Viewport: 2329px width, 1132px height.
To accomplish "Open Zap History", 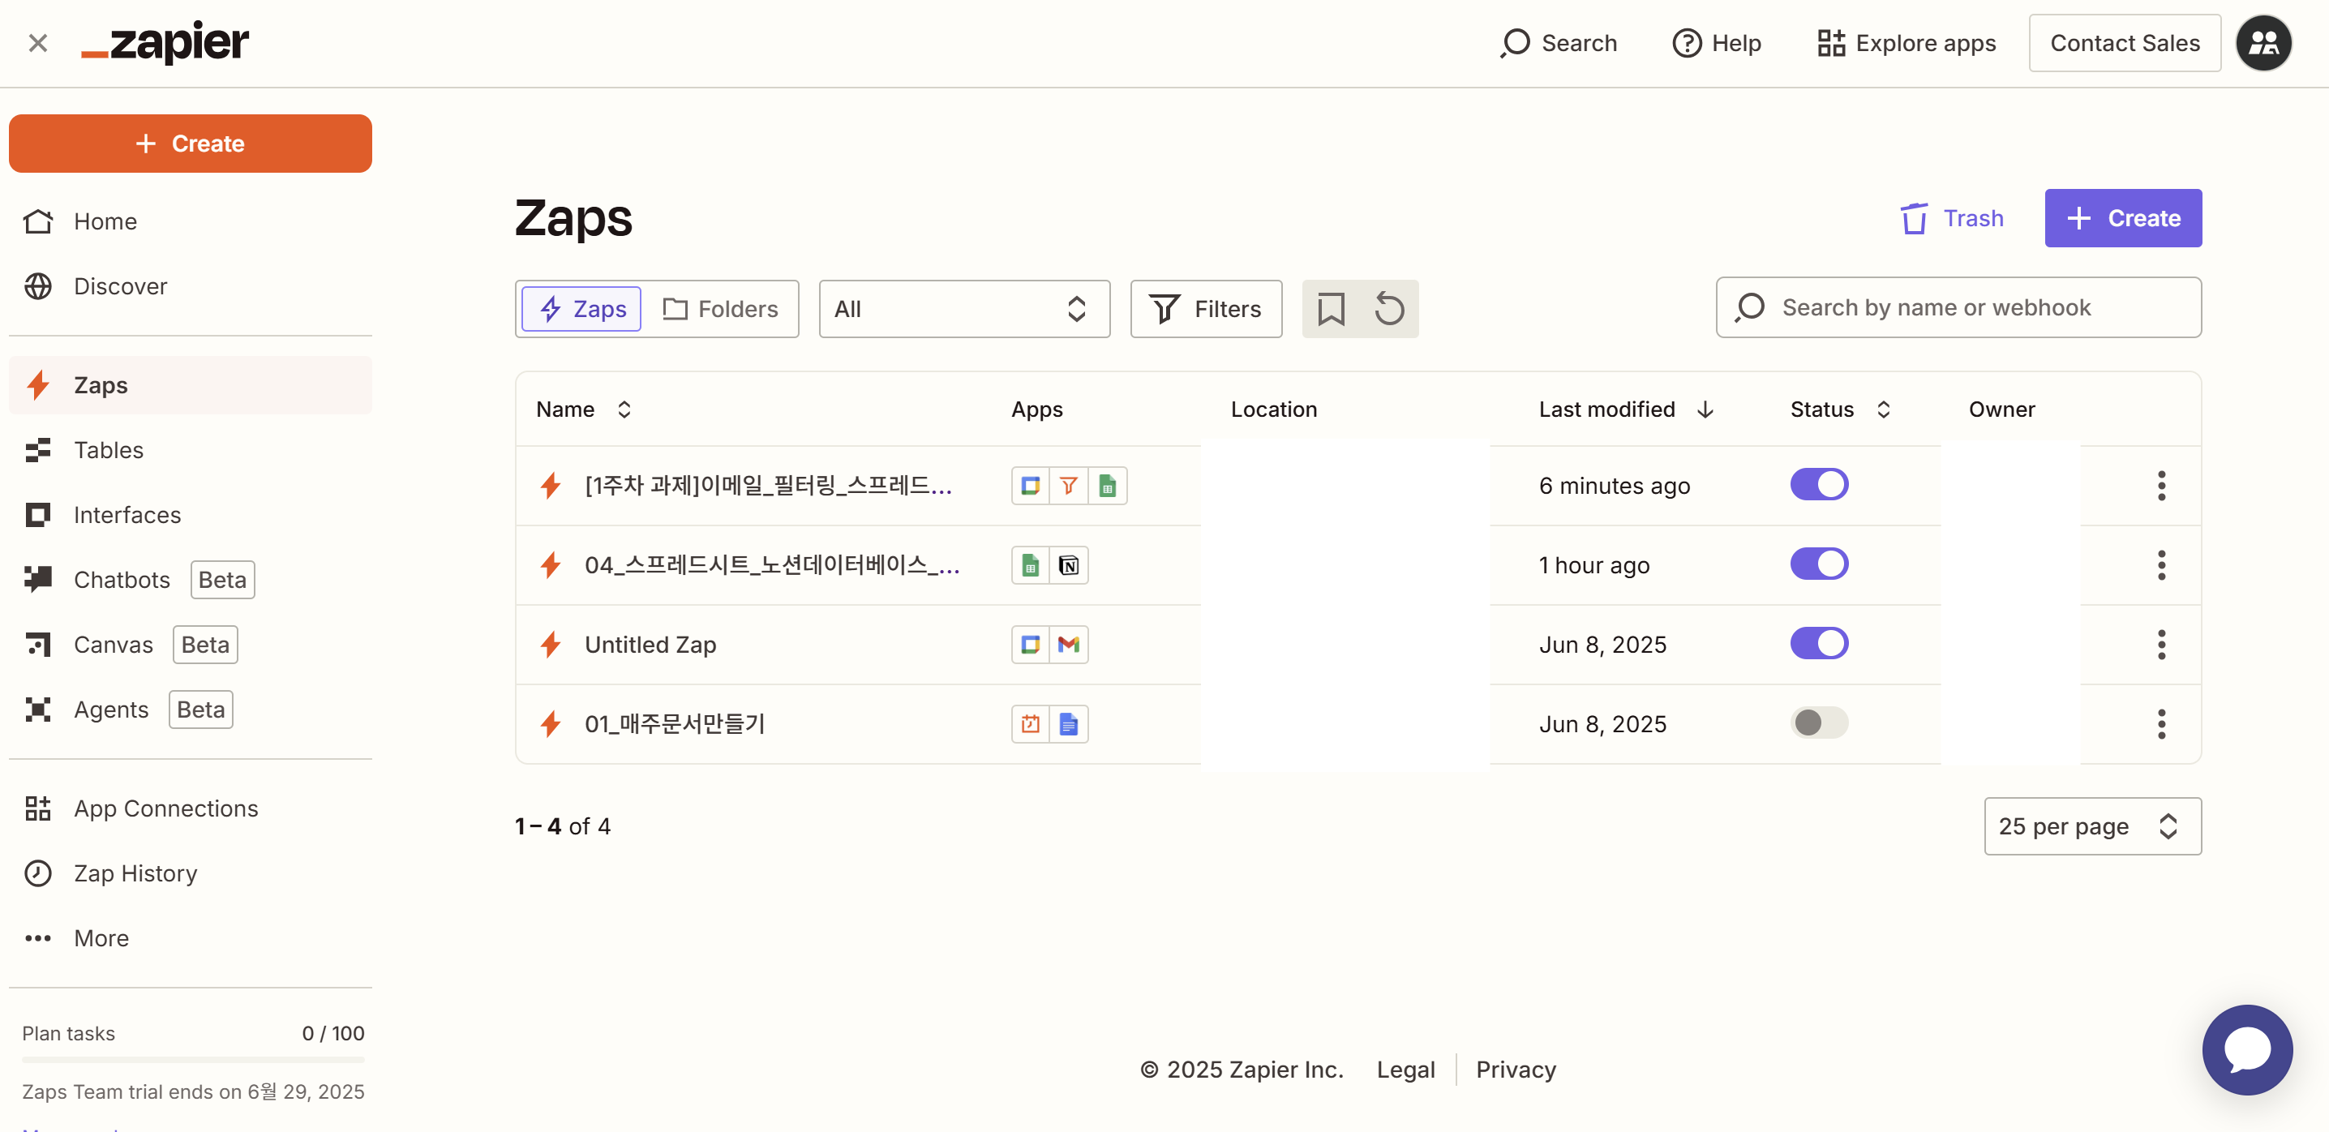I will tap(190, 873).
